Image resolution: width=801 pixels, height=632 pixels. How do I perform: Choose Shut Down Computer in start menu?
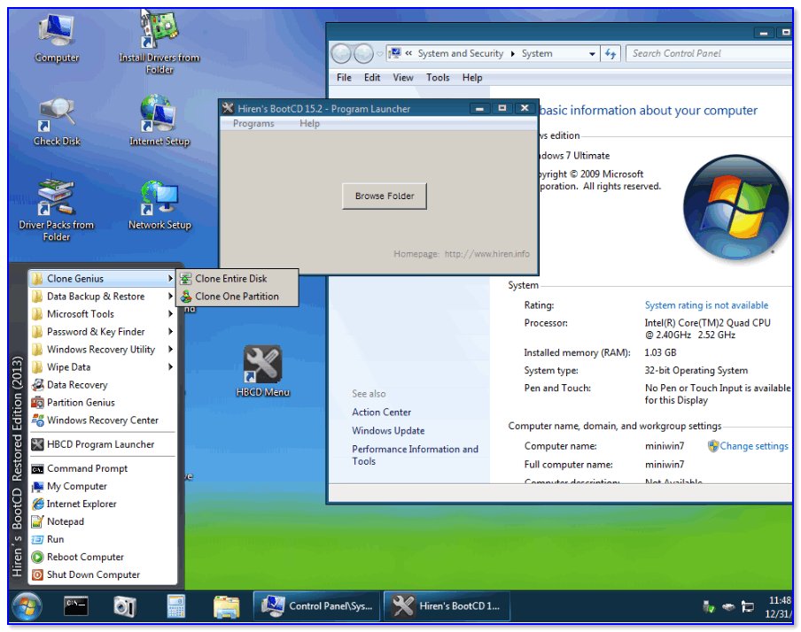tap(93, 574)
